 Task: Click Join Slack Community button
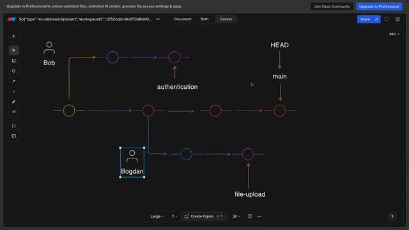pos(332,6)
